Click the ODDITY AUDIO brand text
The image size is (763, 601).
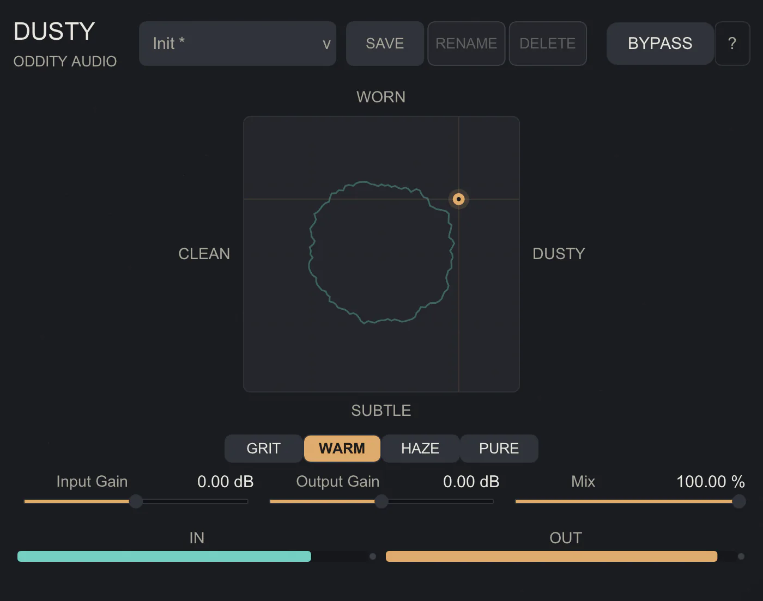[65, 62]
